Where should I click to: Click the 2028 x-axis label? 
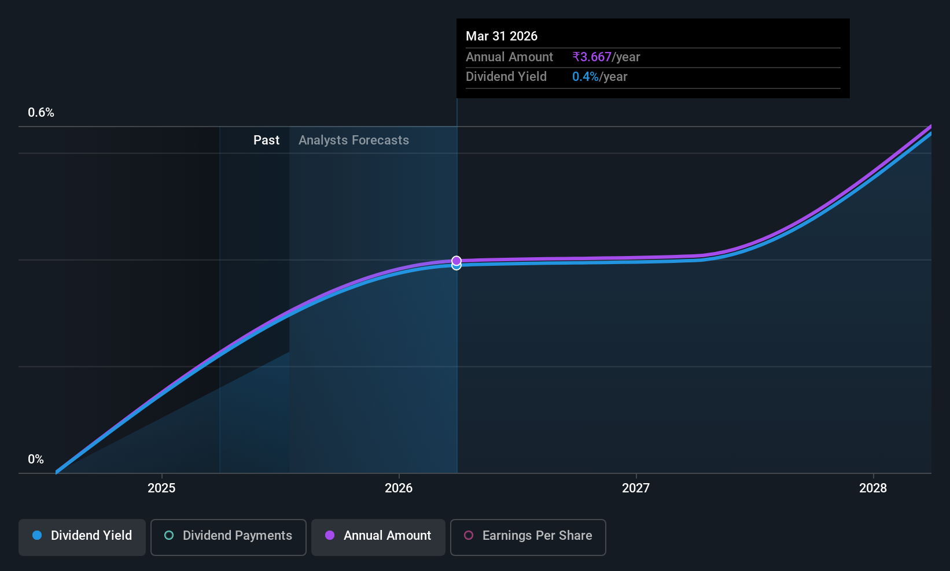[x=873, y=488]
